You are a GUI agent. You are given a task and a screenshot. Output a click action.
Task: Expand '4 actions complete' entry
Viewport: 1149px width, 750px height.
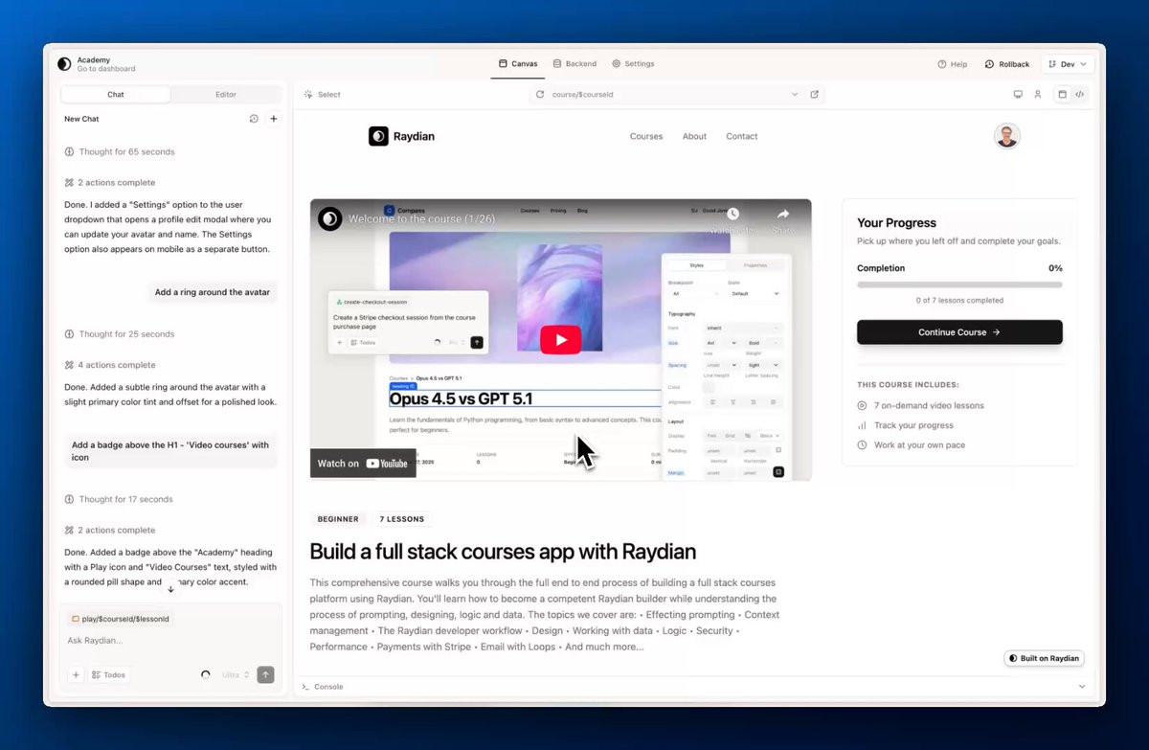point(109,365)
